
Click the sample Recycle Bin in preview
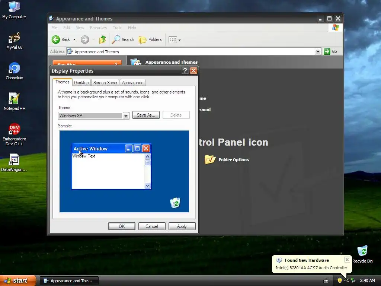[x=175, y=203]
